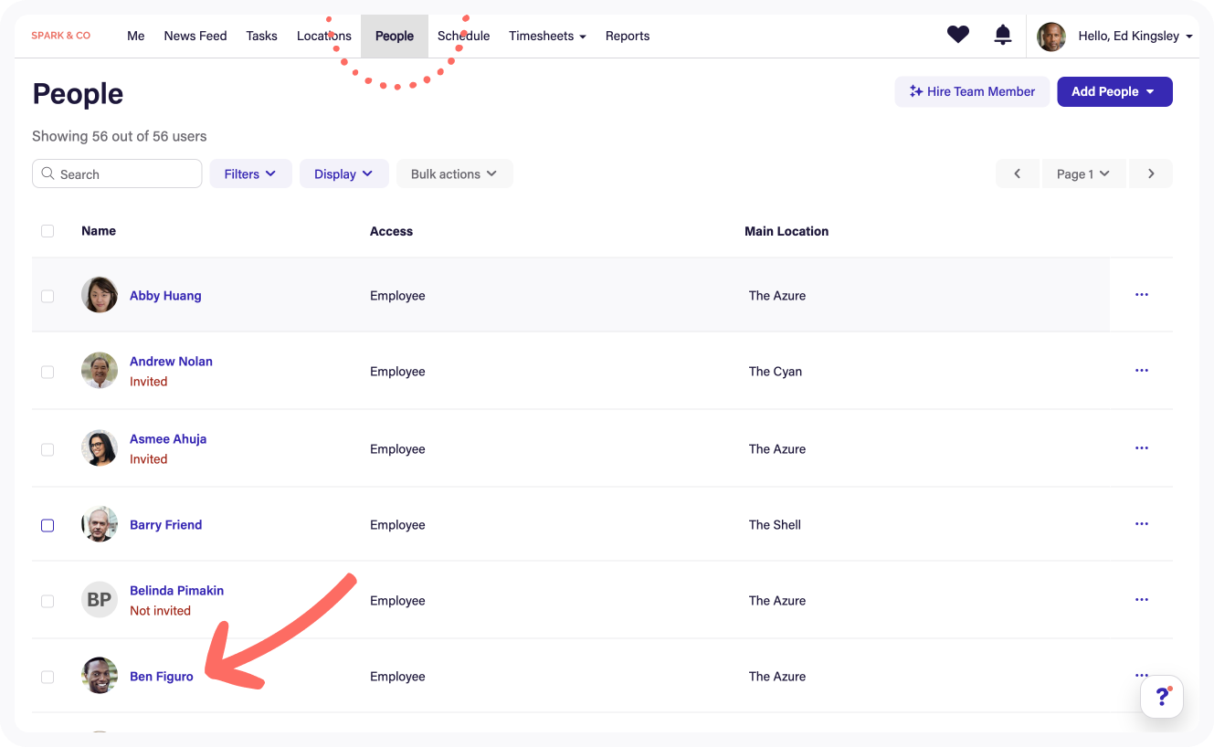The width and height of the screenshot is (1214, 747).
Task: Expand the Filters dropdown
Action: [x=250, y=174]
